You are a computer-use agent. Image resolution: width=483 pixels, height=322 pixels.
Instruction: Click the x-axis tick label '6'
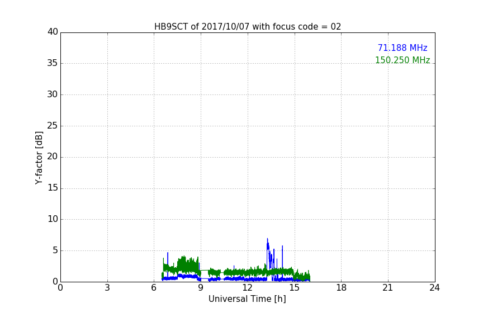point(154,288)
